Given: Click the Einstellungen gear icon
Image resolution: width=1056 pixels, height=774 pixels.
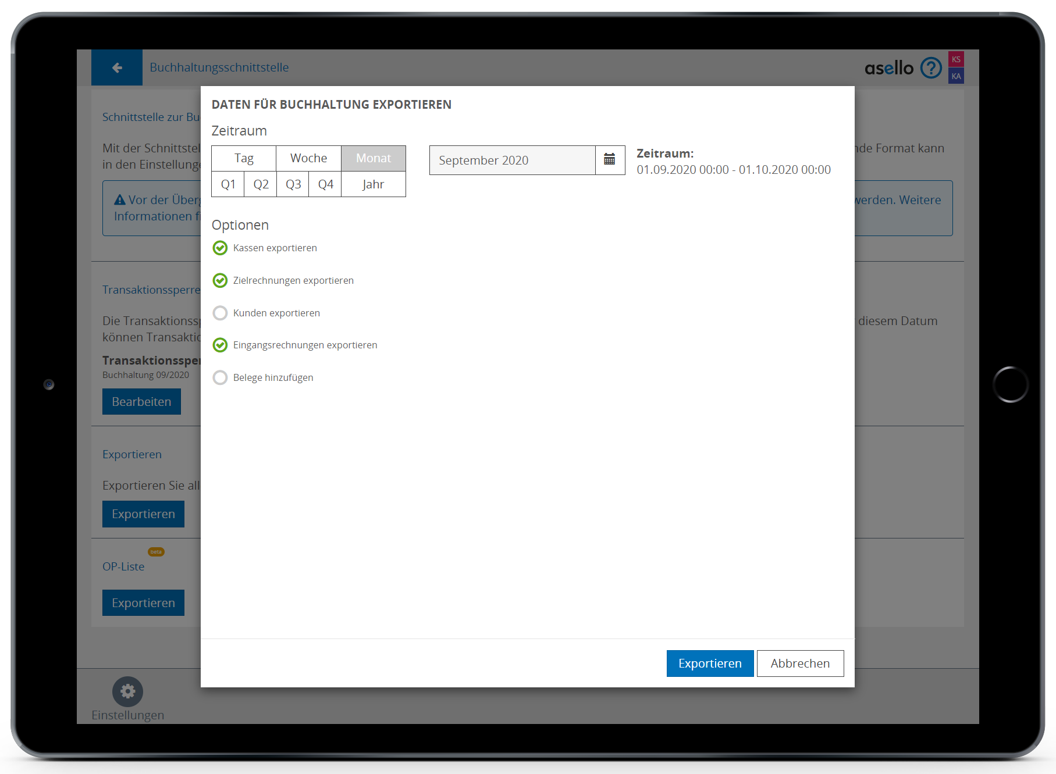Looking at the screenshot, I should tap(127, 691).
